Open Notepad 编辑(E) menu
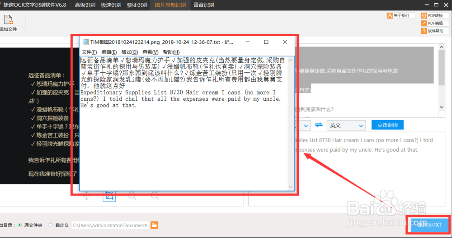 tap(109, 52)
